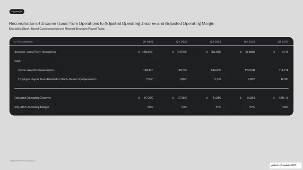
Task: Click the 23% margin value
Action: point(184,107)
